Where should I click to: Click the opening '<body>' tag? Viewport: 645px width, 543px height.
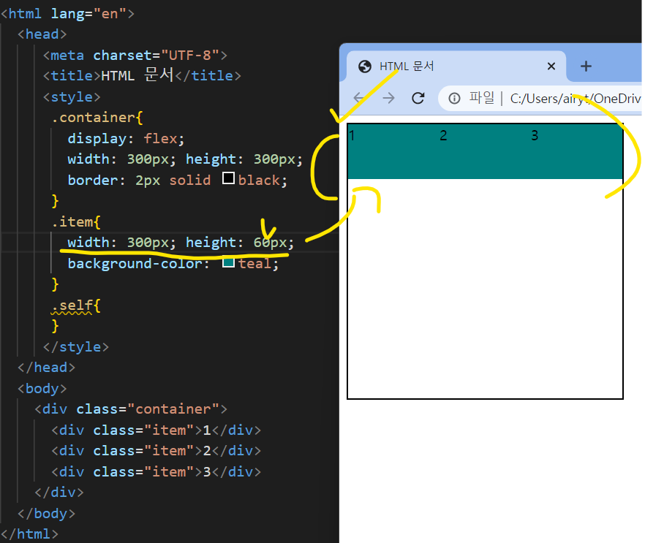(42, 389)
